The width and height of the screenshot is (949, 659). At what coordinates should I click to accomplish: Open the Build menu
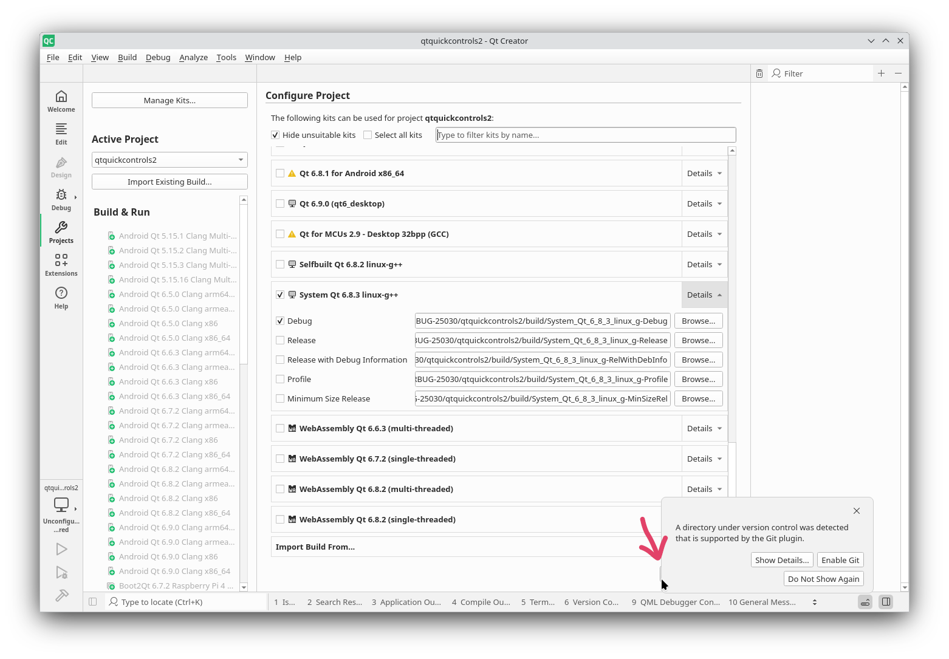click(x=127, y=57)
